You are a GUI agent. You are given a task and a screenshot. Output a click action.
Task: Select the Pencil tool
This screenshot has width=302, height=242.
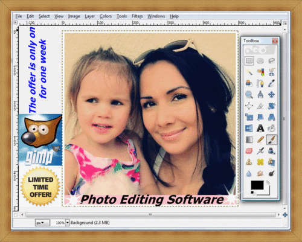(260, 139)
